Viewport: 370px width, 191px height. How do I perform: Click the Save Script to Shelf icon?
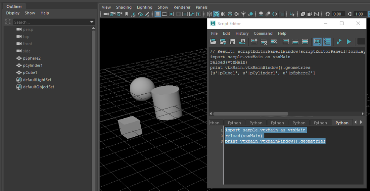pyautogui.click(x=242, y=42)
